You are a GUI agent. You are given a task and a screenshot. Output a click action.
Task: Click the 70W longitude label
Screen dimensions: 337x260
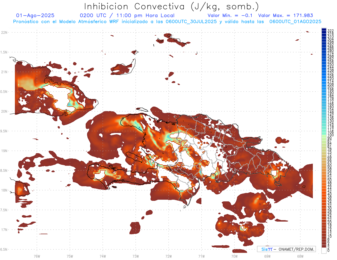coord(234,256)
